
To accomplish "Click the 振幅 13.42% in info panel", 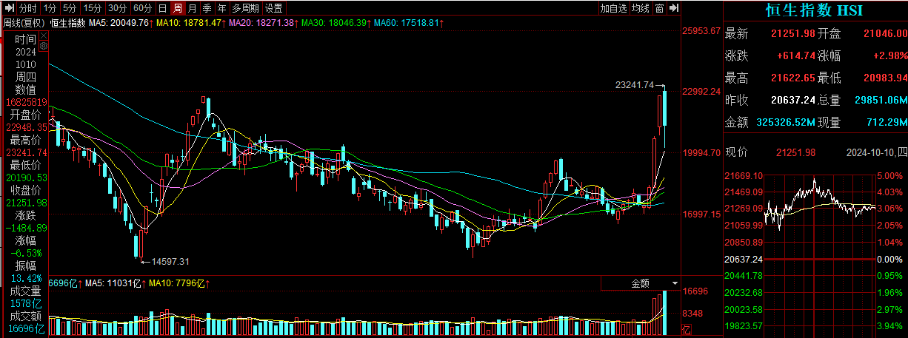I will (26, 272).
